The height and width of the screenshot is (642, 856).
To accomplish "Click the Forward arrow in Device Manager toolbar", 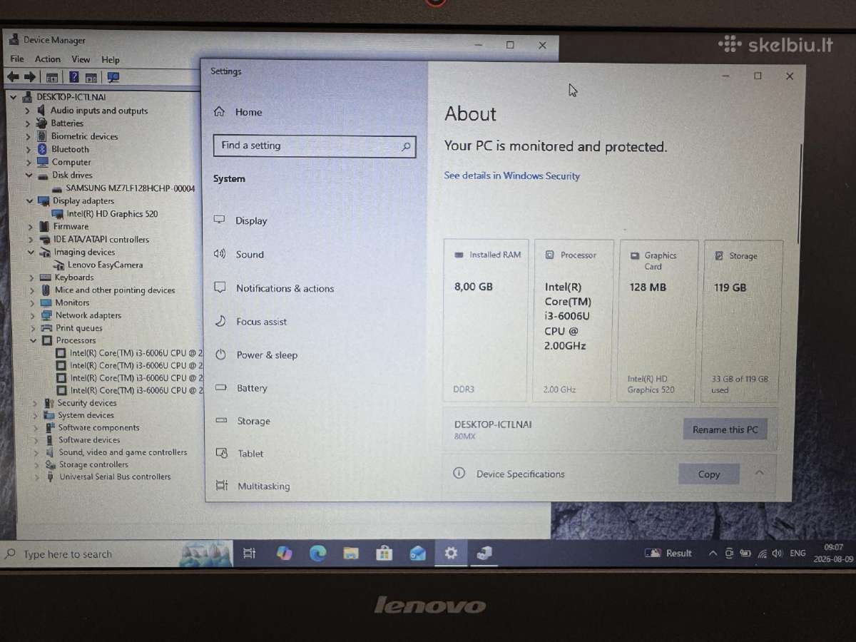I will 30,77.
